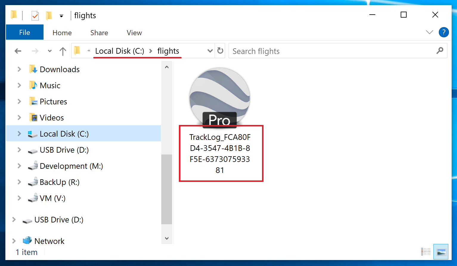Click the navigation pane scroll down arrow
Screen dimensions: 457x266
[x=167, y=238]
